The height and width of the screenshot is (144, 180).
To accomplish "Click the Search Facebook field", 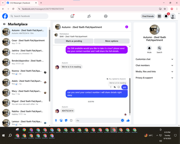I will [29, 16].
